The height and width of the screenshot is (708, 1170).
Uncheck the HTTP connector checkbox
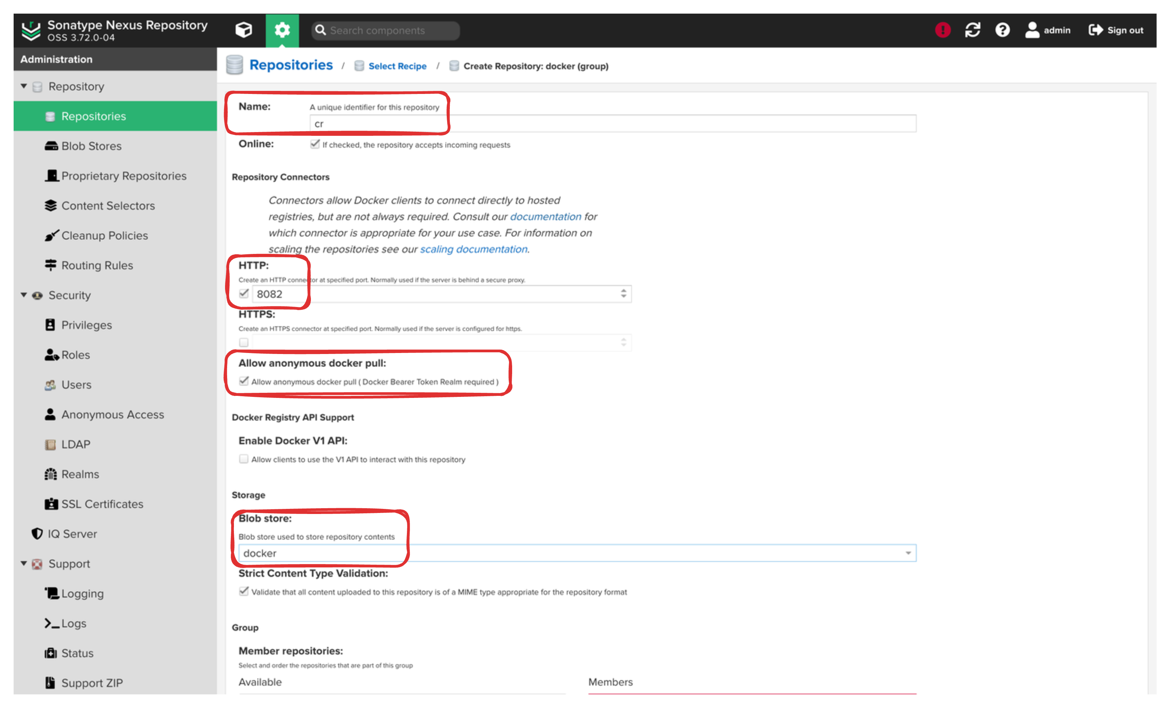click(x=243, y=294)
